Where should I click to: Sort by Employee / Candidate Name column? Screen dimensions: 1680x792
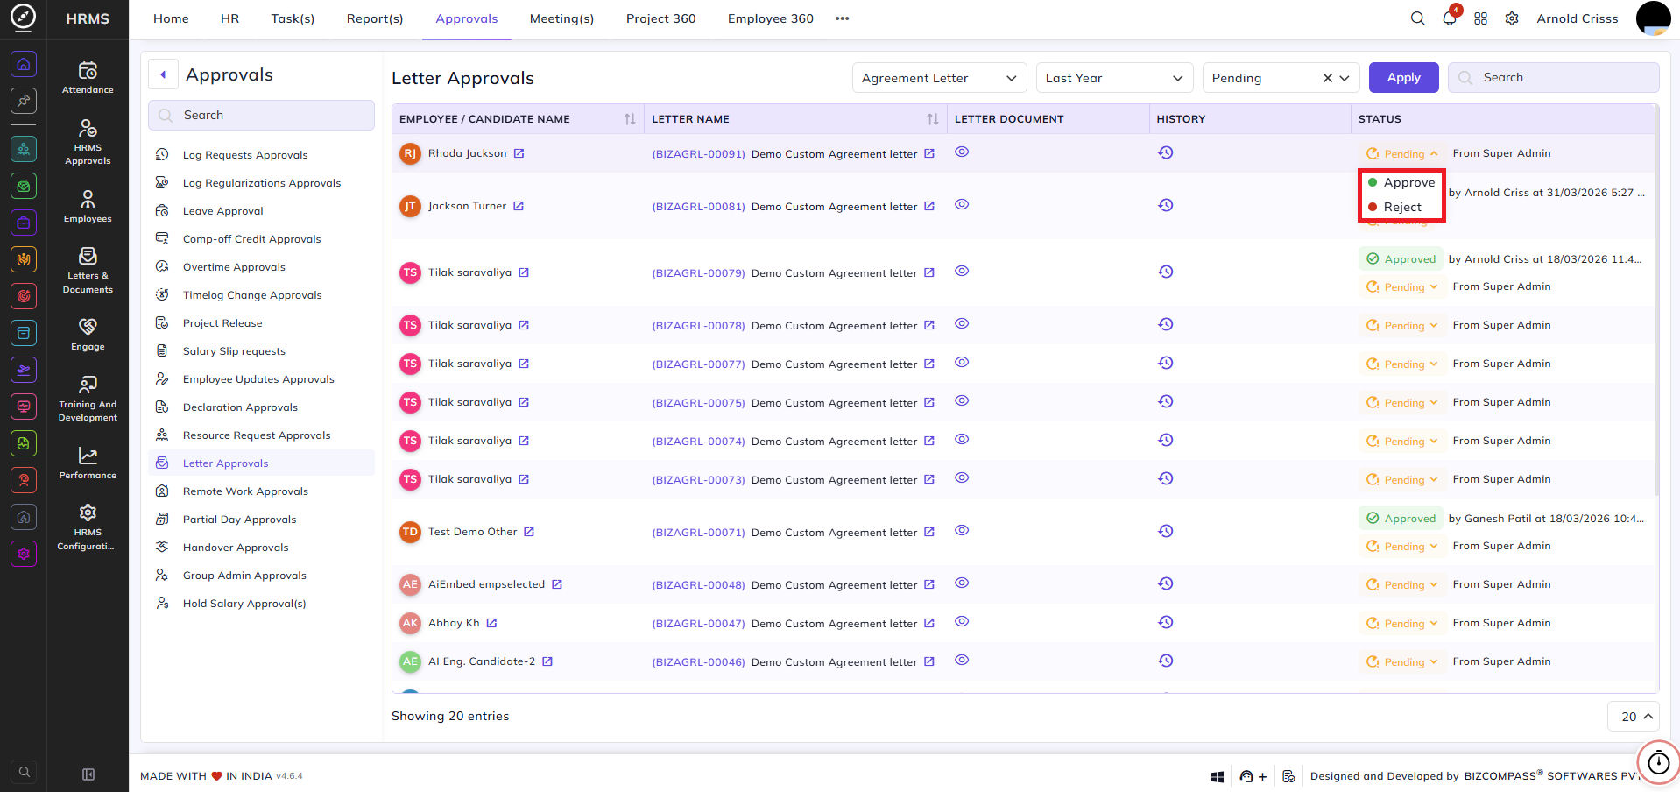tap(630, 119)
